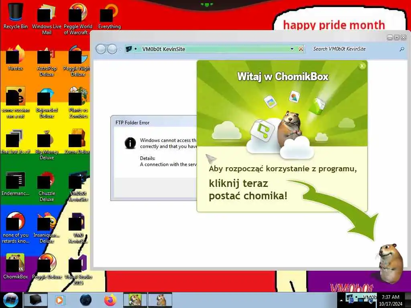The image size is (411, 308).
Task: Open Peggle Deluxe desktop icon
Action: [47, 266]
